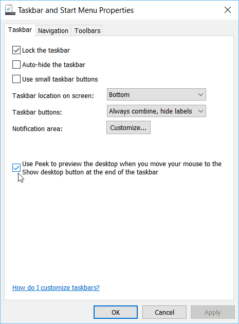Screen dimensions: 239x324
Task: Toggle the Use Peek preview checkbox
Action: pos(16,168)
